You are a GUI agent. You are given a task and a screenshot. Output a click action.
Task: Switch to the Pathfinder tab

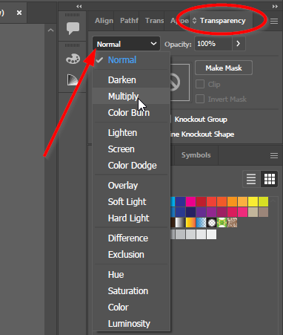point(129,21)
